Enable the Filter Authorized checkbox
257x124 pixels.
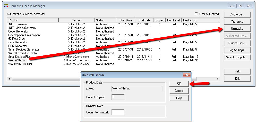pyautogui.click(x=196, y=14)
